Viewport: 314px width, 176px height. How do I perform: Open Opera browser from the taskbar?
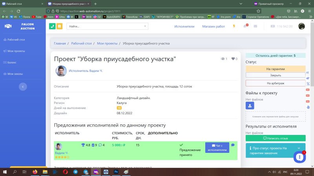point(65,172)
